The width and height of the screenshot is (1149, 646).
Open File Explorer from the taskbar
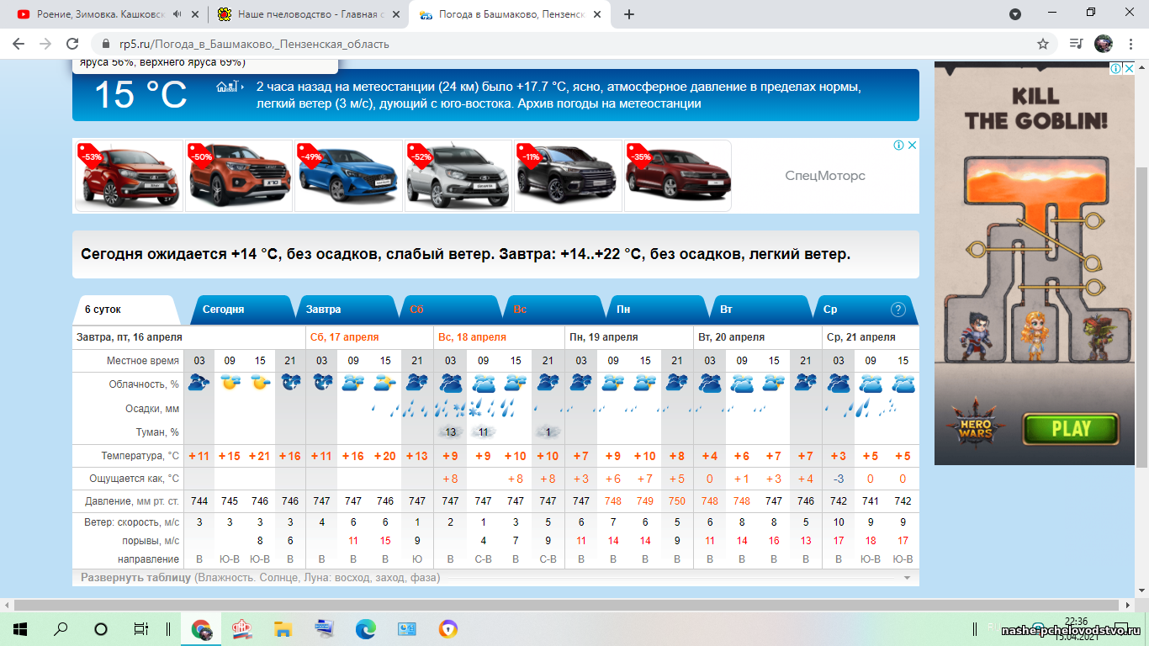[x=283, y=628]
